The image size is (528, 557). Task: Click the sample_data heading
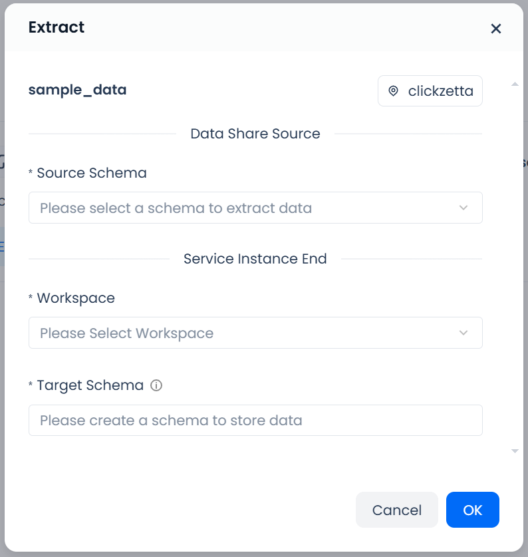pyautogui.click(x=77, y=89)
